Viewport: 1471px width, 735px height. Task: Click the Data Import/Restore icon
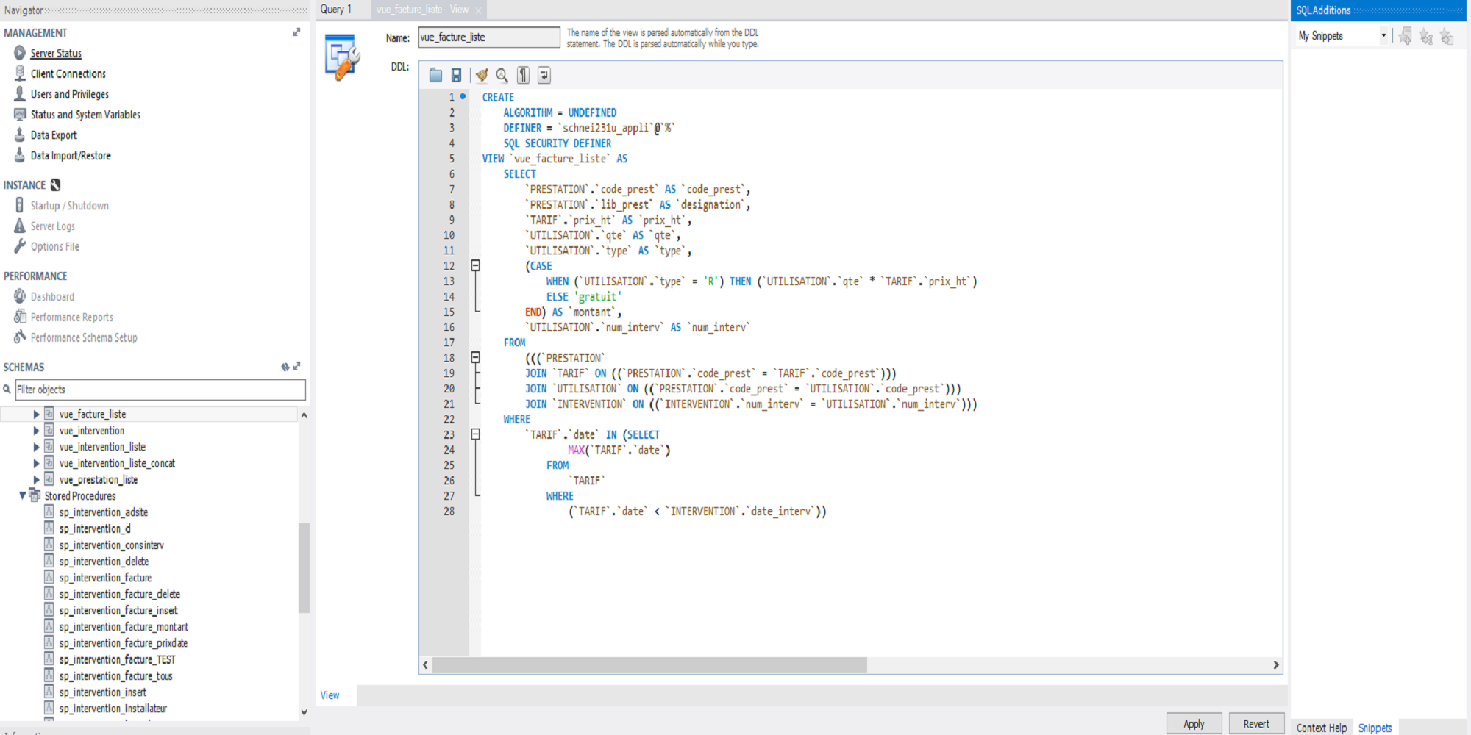(x=20, y=155)
